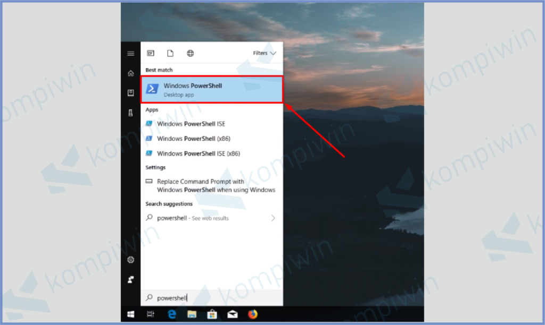Open Windows PowerShell ISE (x86)
This screenshot has width=545, height=325.
[x=198, y=153]
